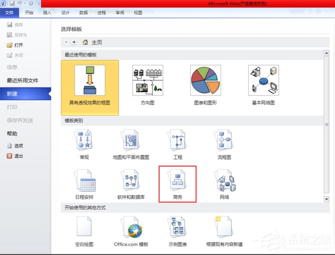
Task: Go back with the left arrow button
Action: pyautogui.click(x=66, y=42)
